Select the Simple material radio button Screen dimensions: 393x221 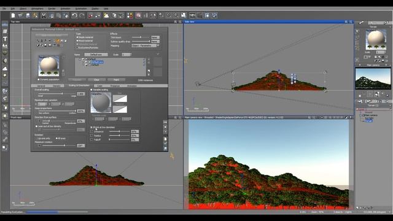click(x=77, y=37)
